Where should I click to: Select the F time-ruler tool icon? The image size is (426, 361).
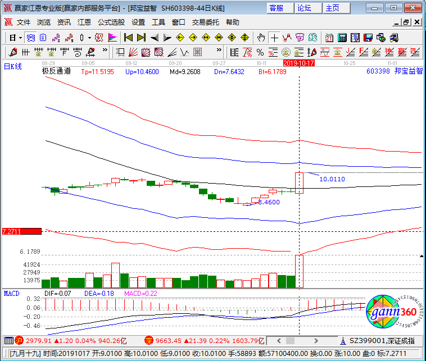[x=65, y=52]
